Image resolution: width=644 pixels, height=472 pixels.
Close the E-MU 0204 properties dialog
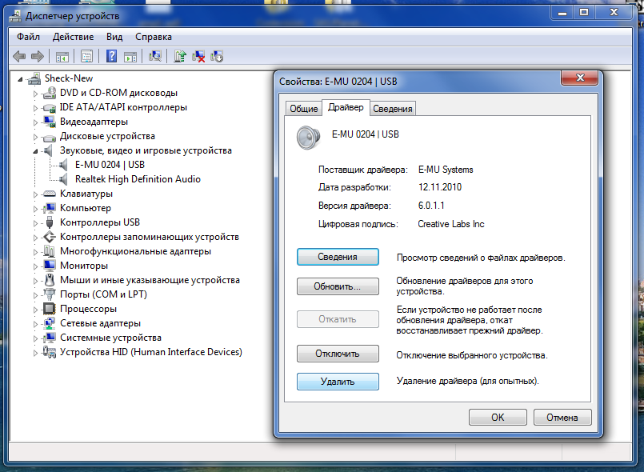(579, 78)
